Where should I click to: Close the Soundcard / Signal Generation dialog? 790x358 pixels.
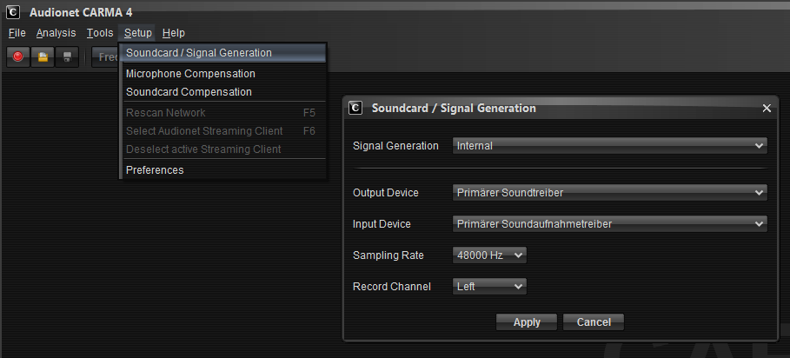[767, 109]
